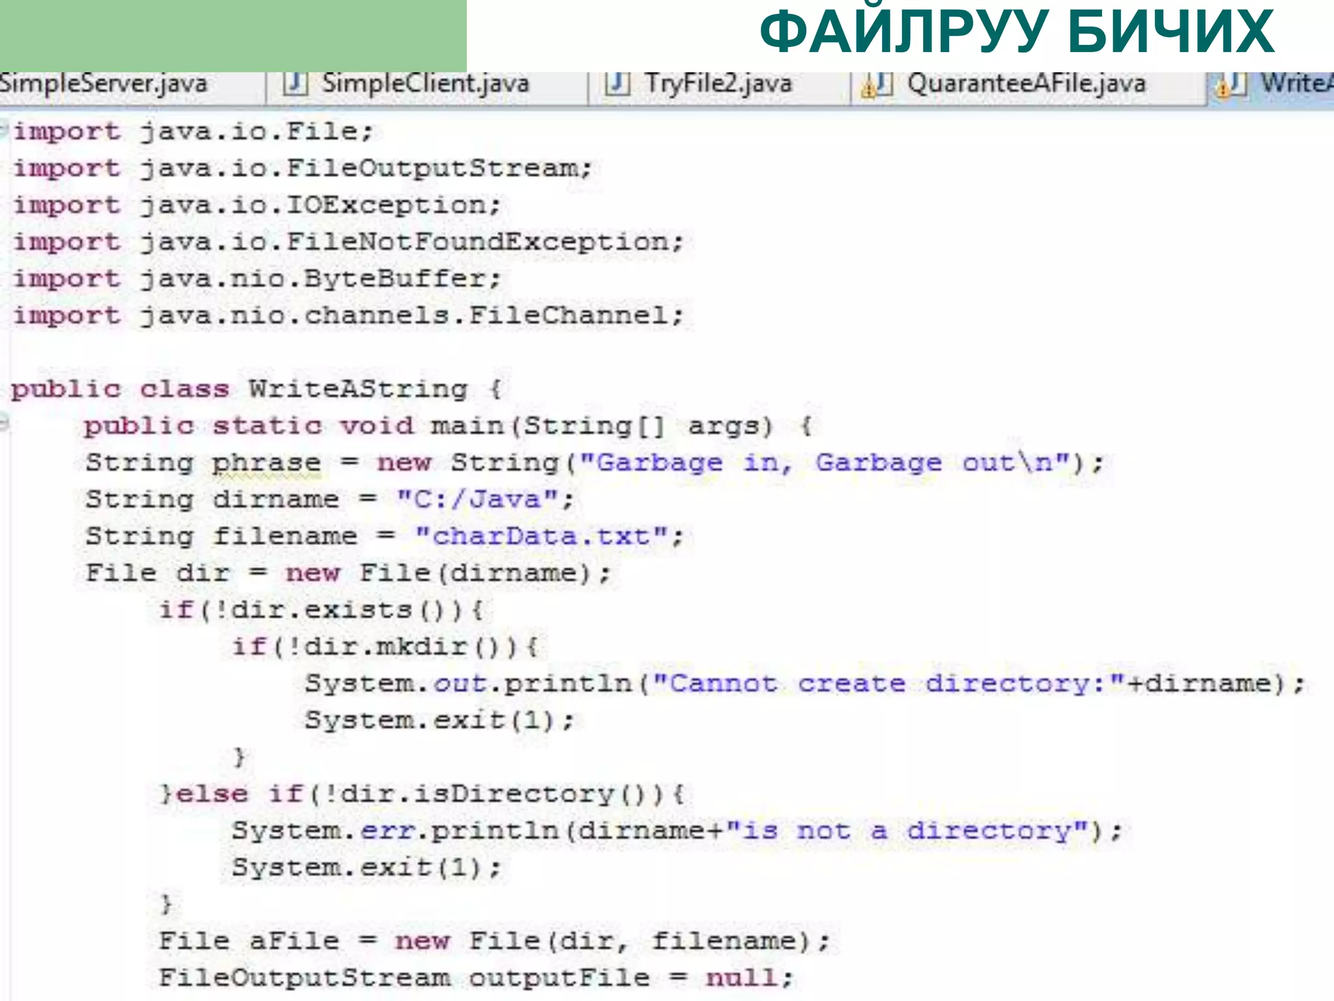Click the string literal "charData.txt"
1334x1001 pixels.
point(542,536)
